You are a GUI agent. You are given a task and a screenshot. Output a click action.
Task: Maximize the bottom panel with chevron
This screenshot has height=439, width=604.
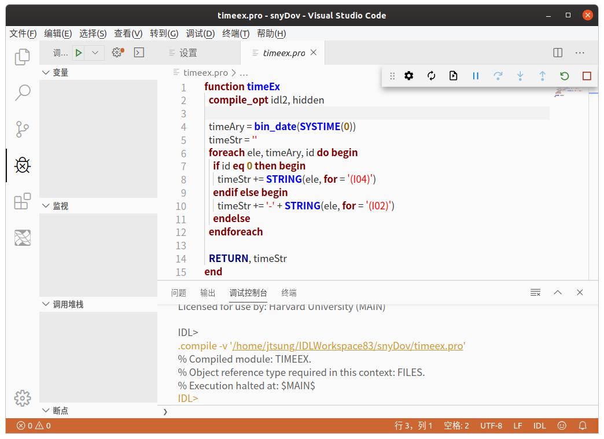pyautogui.click(x=557, y=293)
